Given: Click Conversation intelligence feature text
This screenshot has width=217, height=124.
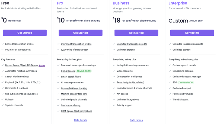Looking at the screenshot, I should tap(129, 77).
